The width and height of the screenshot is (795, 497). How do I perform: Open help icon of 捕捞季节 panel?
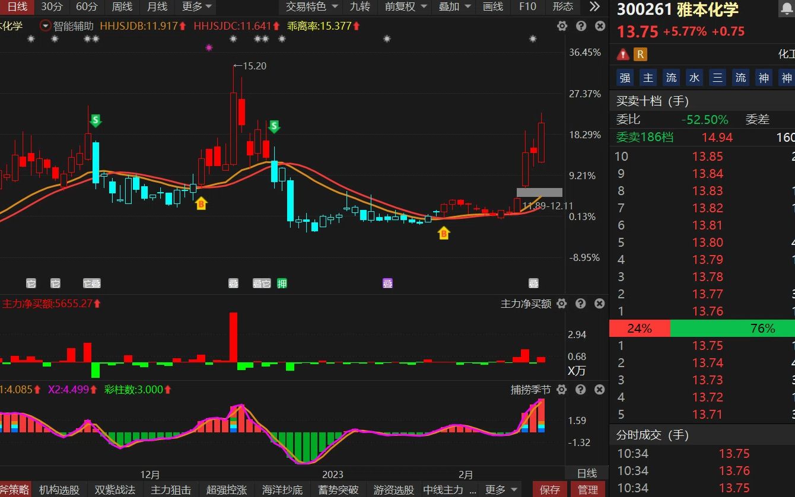(581, 390)
